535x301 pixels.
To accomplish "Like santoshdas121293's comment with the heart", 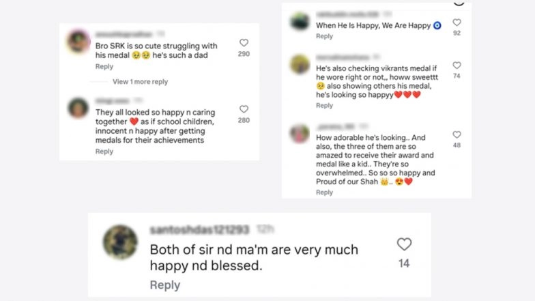I will tap(404, 244).
